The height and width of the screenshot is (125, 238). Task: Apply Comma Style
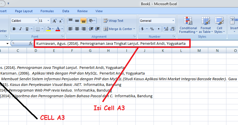tap(158, 29)
